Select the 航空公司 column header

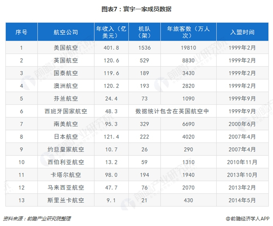(x=66, y=32)
